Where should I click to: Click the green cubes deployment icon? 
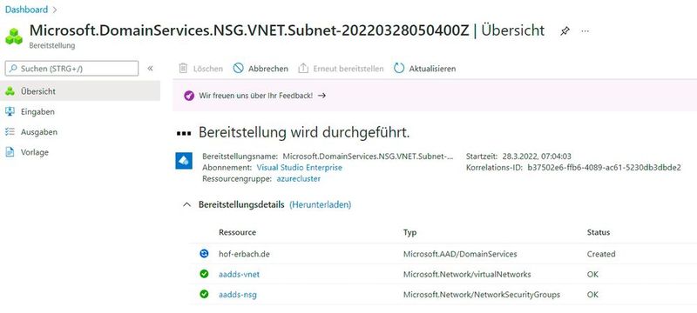pyautogui.click(x=14, y=36)
